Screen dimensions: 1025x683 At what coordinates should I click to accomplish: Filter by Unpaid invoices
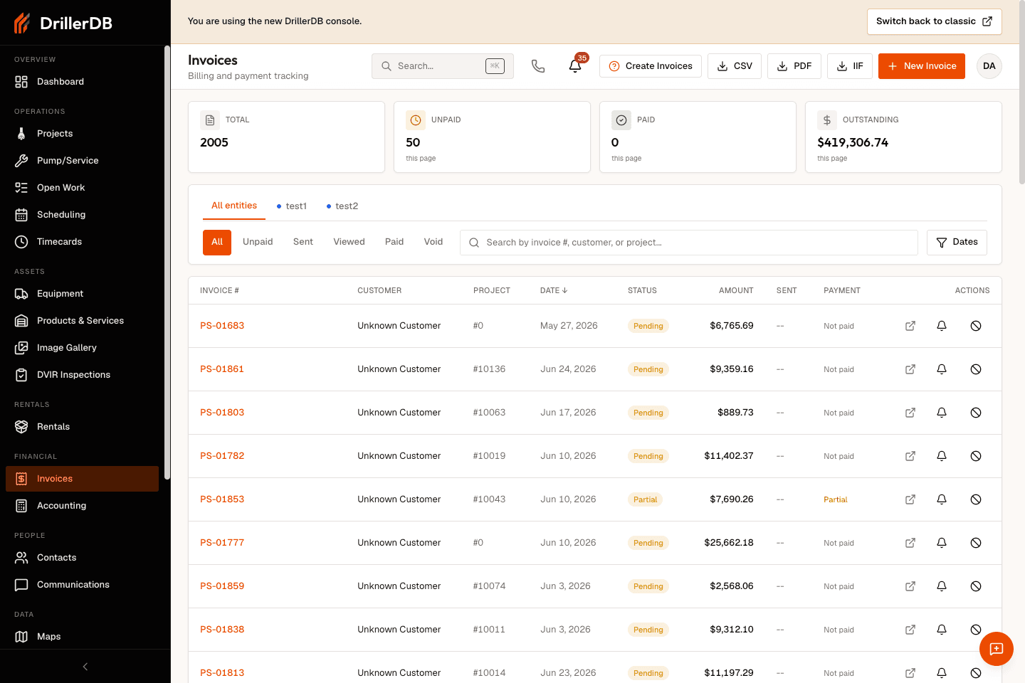click(x=258, y=242)
